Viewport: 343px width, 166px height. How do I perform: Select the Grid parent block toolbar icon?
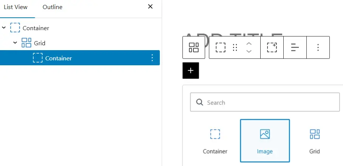194,48
